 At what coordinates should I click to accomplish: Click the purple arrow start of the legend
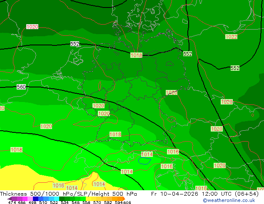click(x=10, y=199)
